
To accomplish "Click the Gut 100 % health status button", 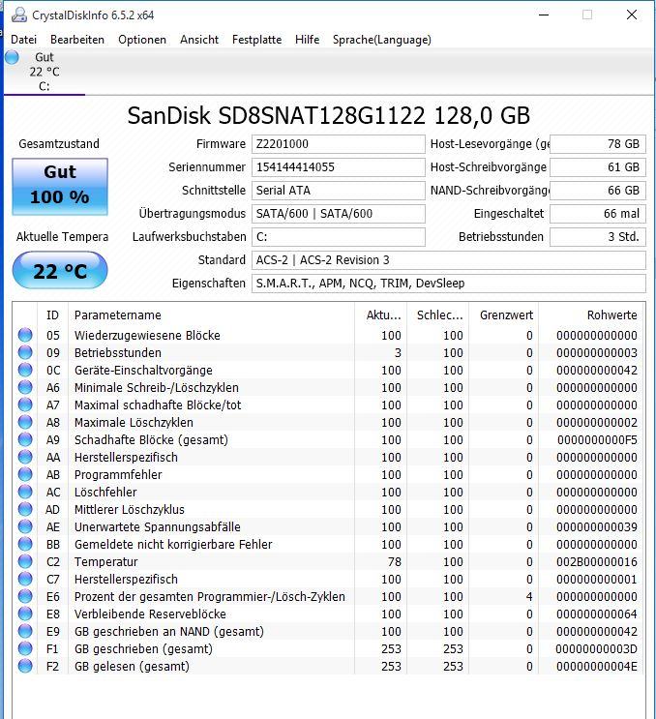I will click(60, 187).
